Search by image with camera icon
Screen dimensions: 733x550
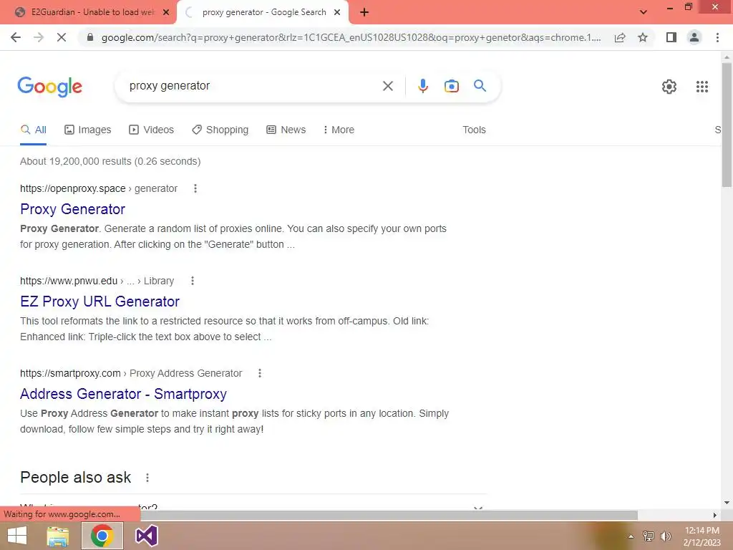(451, 86)
